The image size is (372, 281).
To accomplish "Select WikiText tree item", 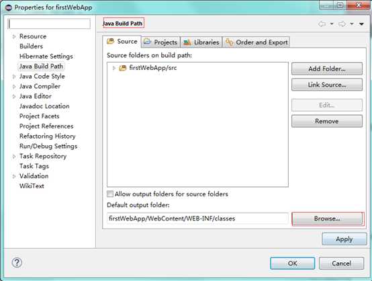I will pos(32,186).
